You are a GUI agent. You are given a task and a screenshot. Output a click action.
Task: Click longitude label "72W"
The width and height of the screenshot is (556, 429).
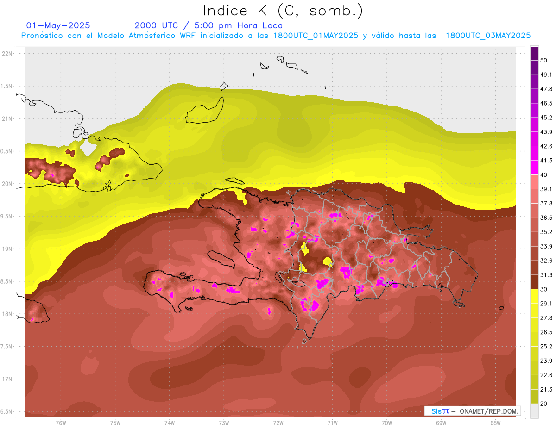click(x=278, y=423)
